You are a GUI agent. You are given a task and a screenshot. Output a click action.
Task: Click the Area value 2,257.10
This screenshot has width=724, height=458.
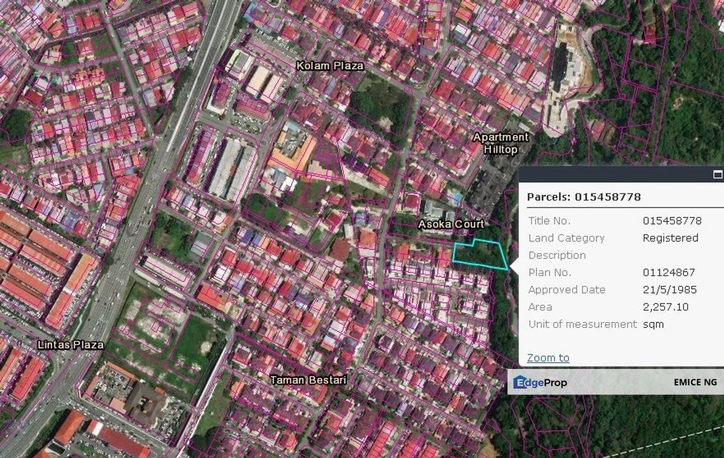[665, 307]
